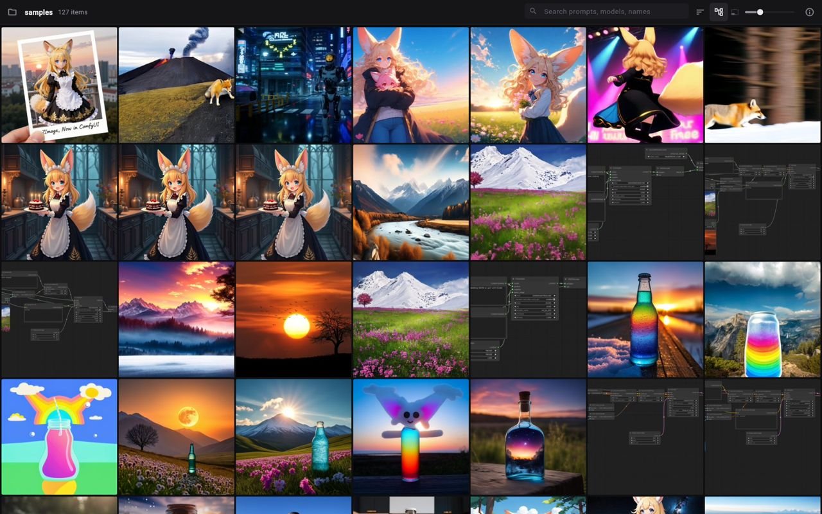Viewport: 822px width, 514px height.
Task: Open the teal bottle in flower meadow thumbnail
Action: pos(293,437)
